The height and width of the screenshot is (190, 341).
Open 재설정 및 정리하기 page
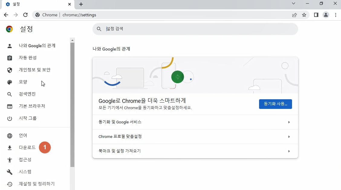(37, 184)
